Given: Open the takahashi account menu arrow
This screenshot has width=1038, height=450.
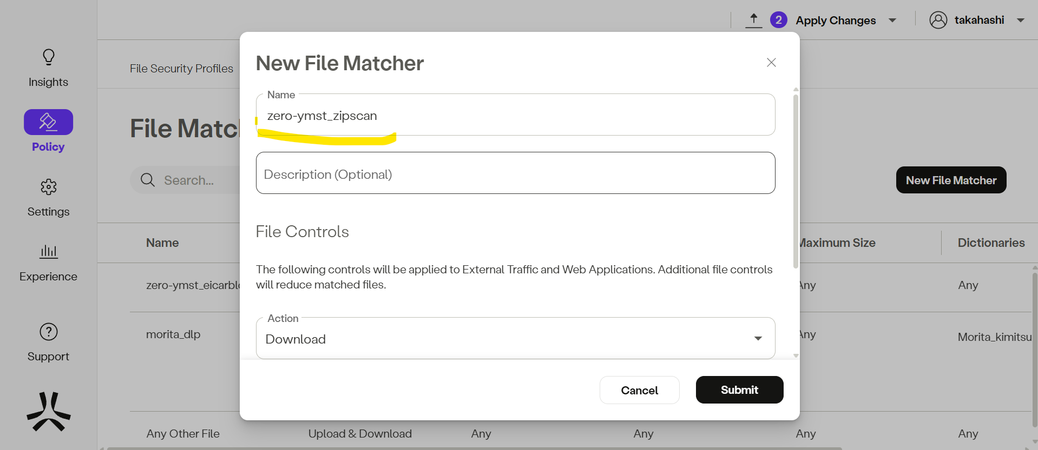Looking at the screenshot, I should pos(1021,21).
